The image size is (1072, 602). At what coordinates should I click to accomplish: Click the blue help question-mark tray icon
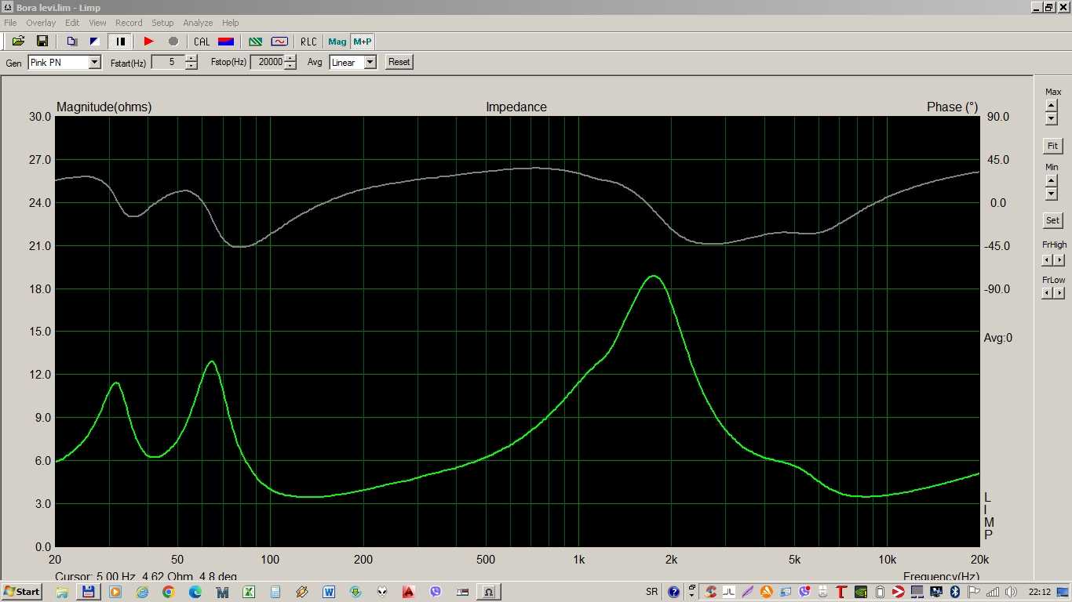pyautogui.click(x=673, y=592)
